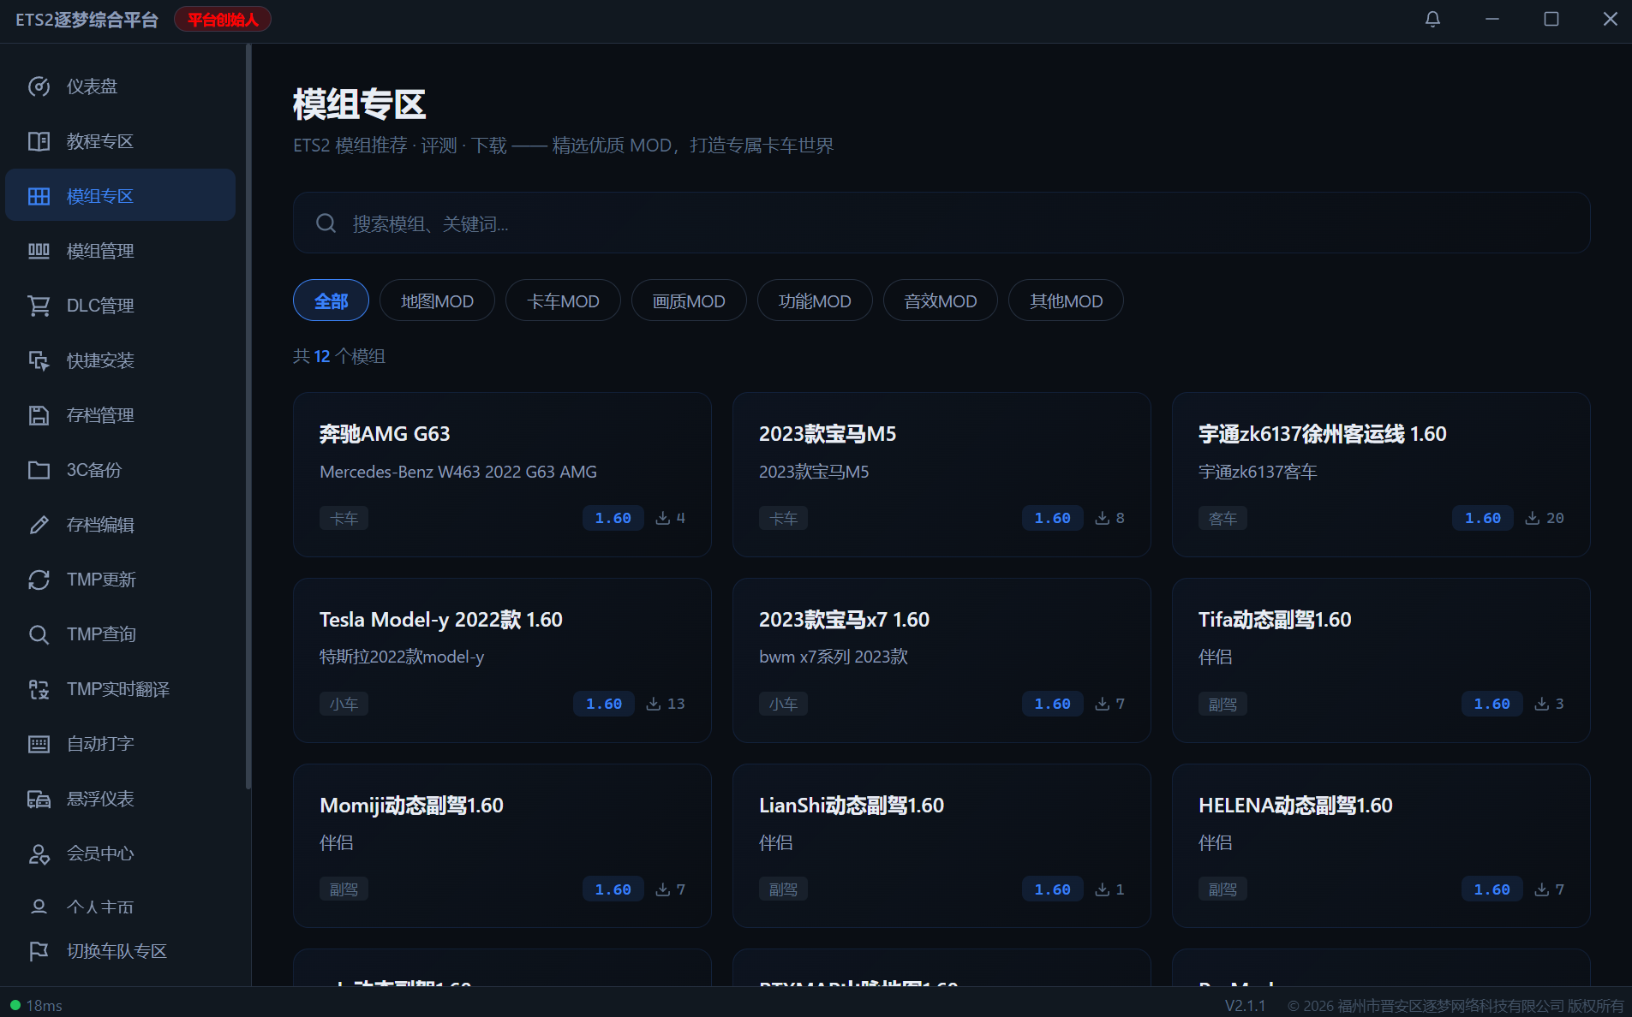Open the 2023款宝马M5 mod card
Image resolution: width=1632 pixels, height=1017 pixels.
point(942,474)
